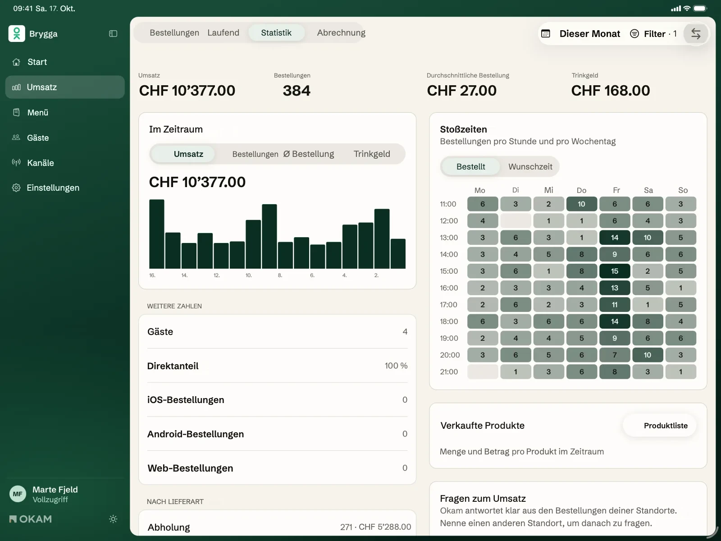Click the Menü book icon

(x=16, y=112)
